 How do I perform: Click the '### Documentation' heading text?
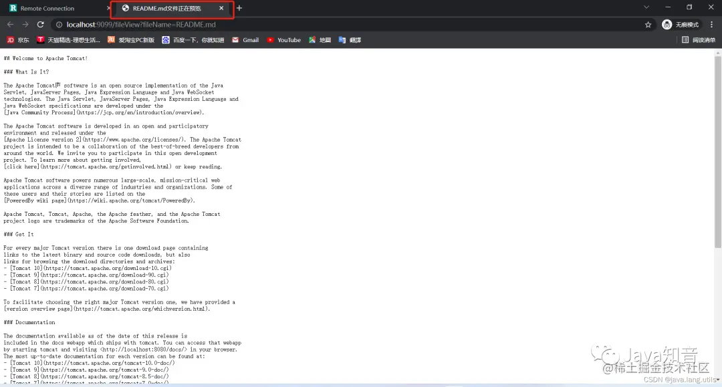tap(29, 323)
